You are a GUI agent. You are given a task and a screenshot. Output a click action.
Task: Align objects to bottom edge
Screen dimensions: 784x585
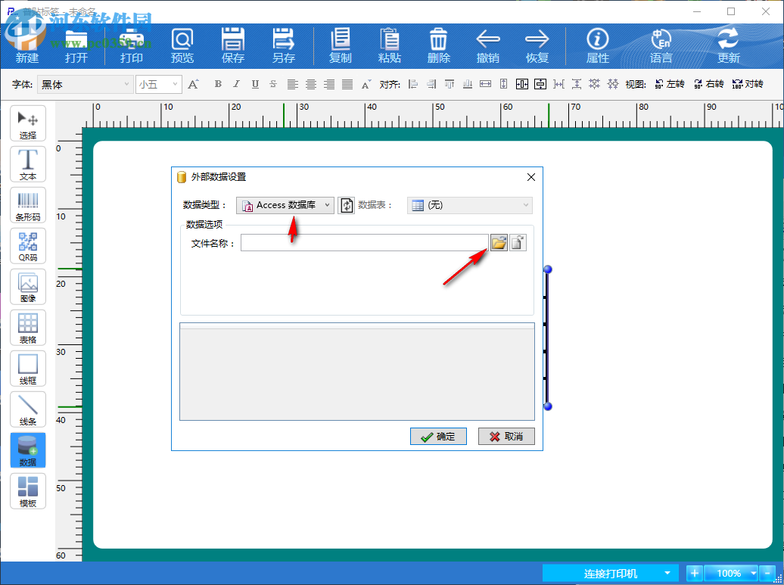pyautogui.click(x=468, y=84)
